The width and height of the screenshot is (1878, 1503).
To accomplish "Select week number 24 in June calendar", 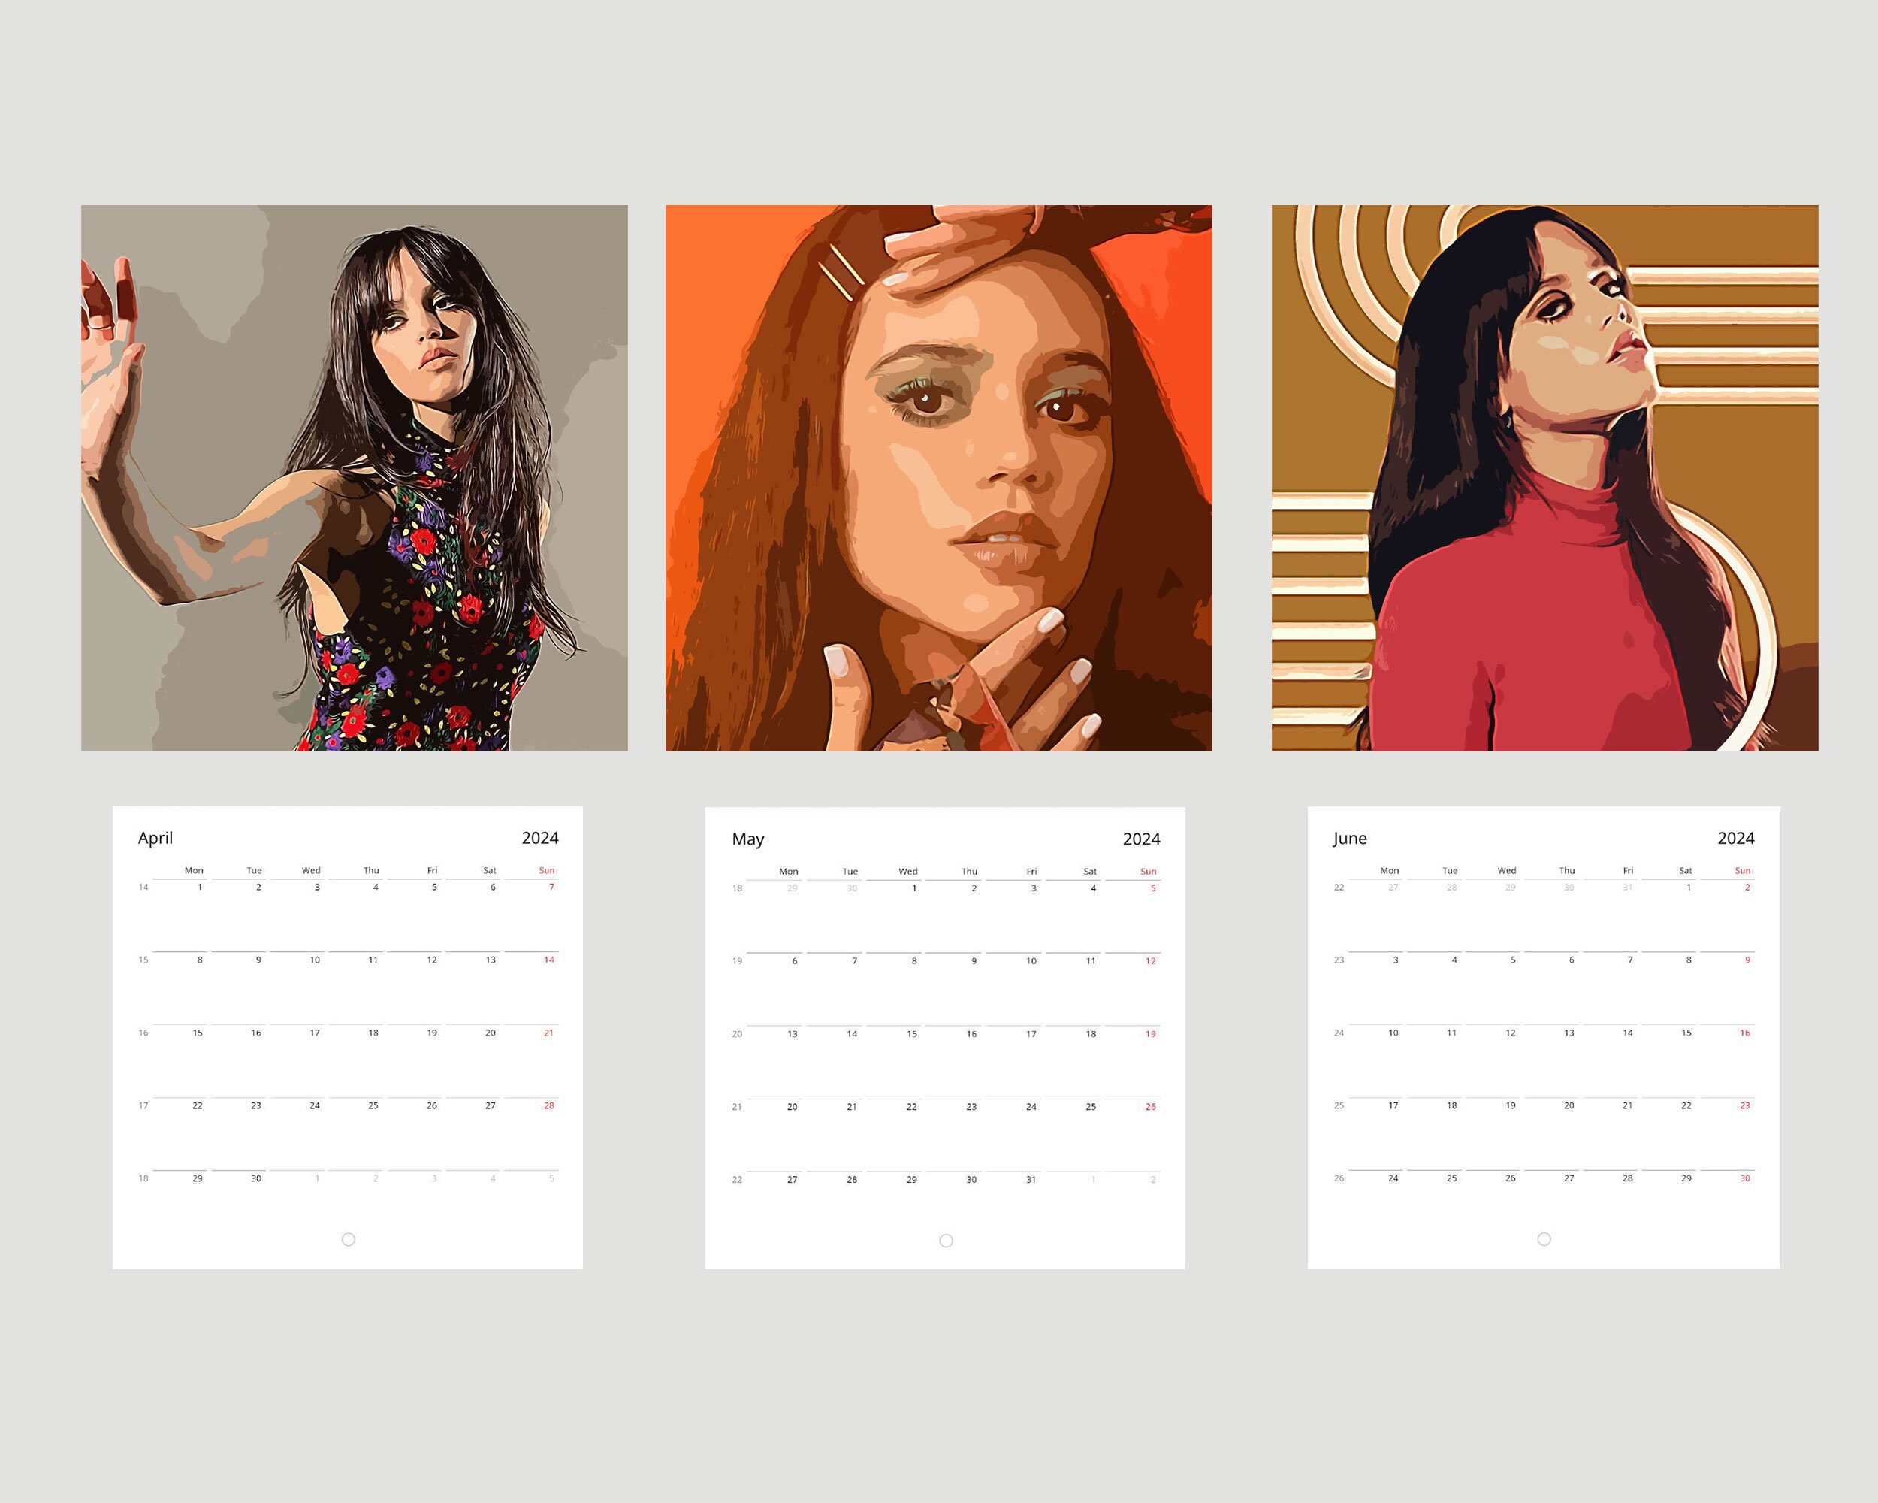I will click(1339, 1033).
